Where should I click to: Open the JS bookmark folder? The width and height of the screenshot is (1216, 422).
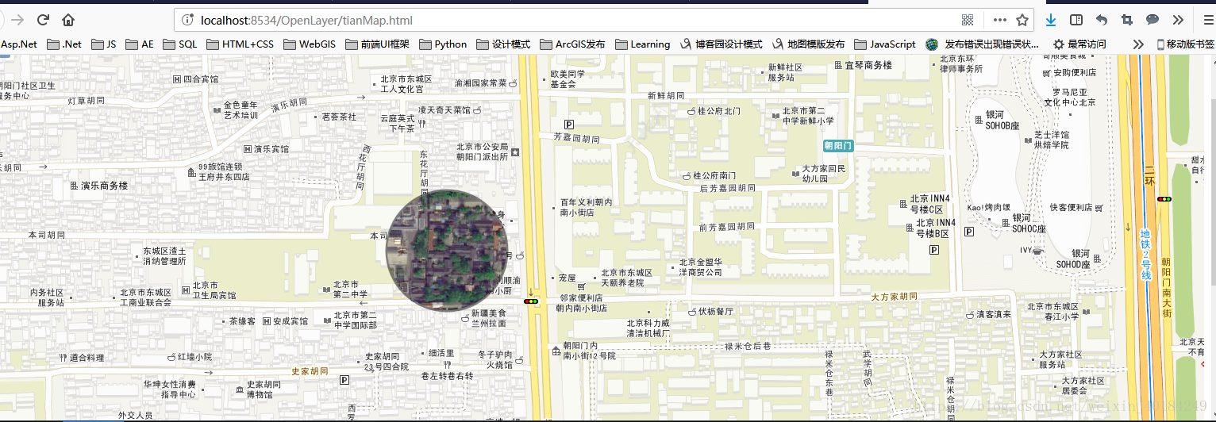[x=104, y=44]
